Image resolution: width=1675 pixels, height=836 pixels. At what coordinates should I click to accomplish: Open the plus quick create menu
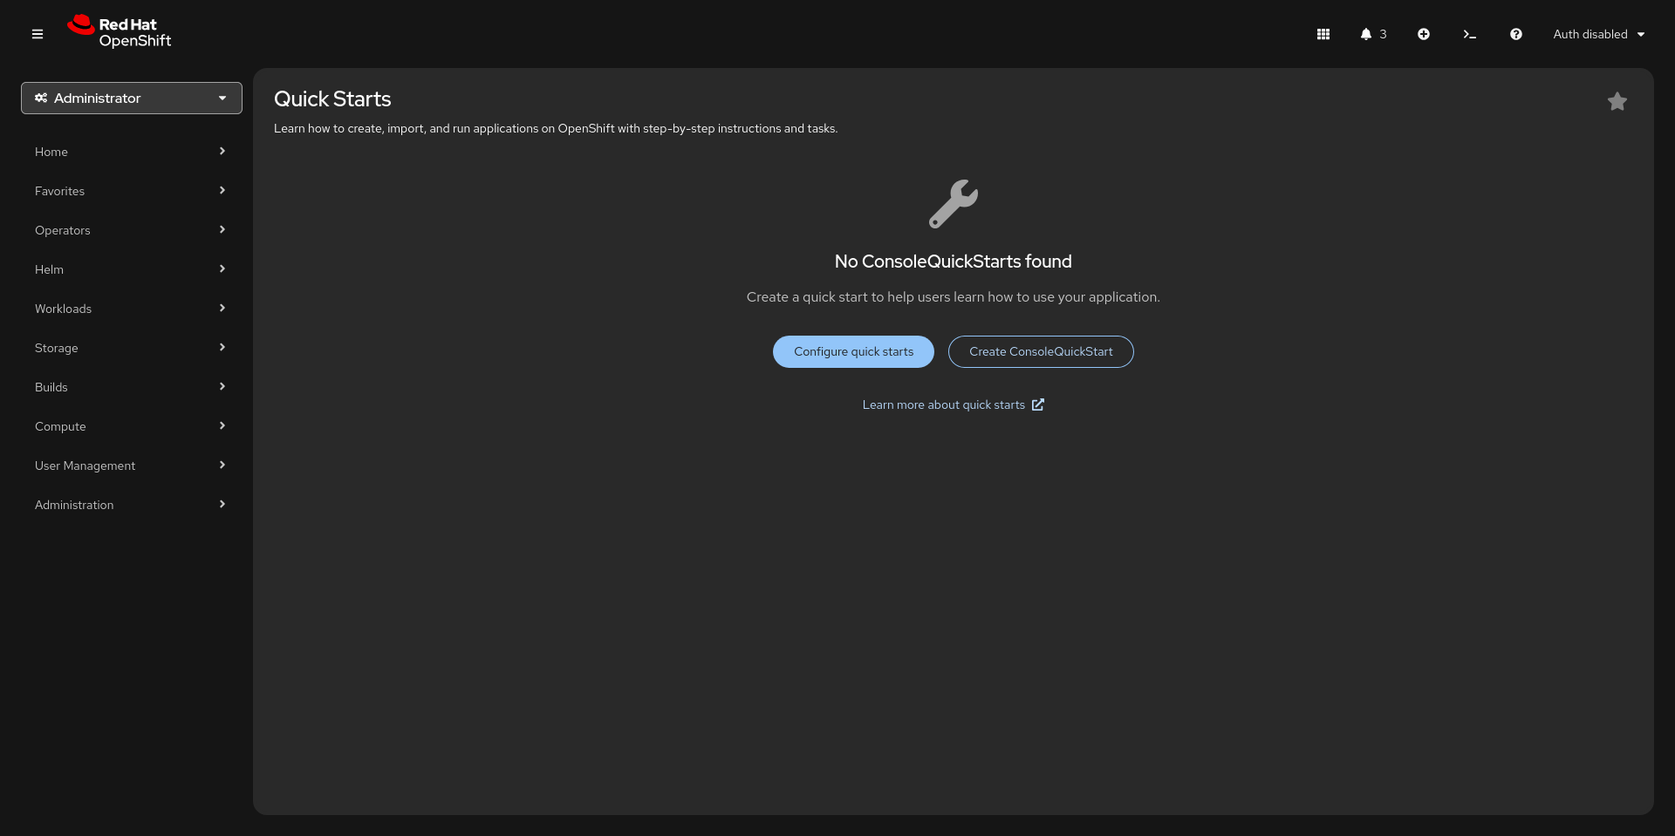tap(1424, 34)
